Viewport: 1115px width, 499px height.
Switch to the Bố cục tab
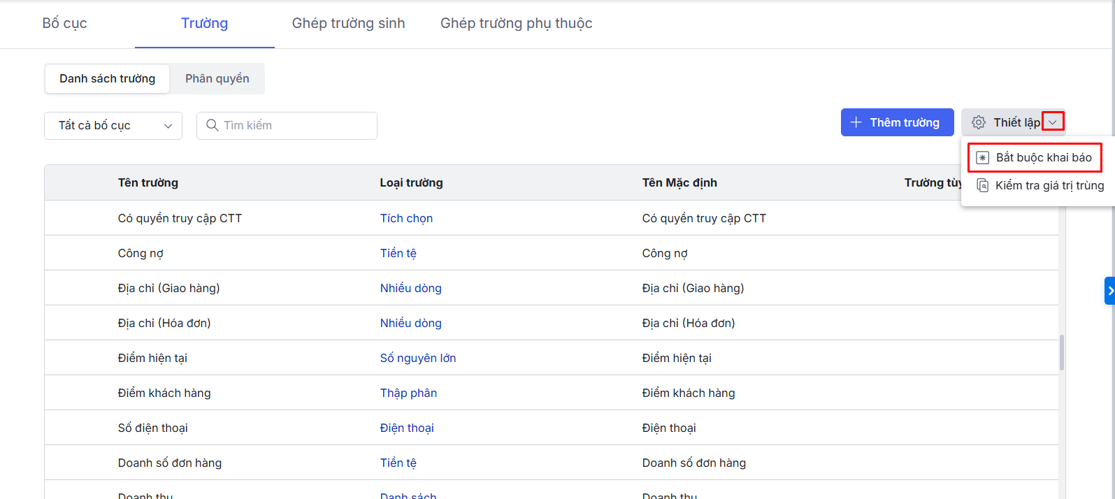[x=64, y=23]
